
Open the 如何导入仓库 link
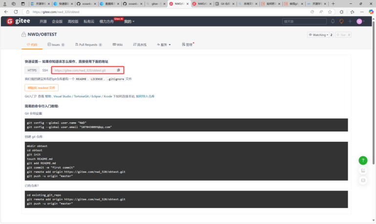click(x=145, y=96)
